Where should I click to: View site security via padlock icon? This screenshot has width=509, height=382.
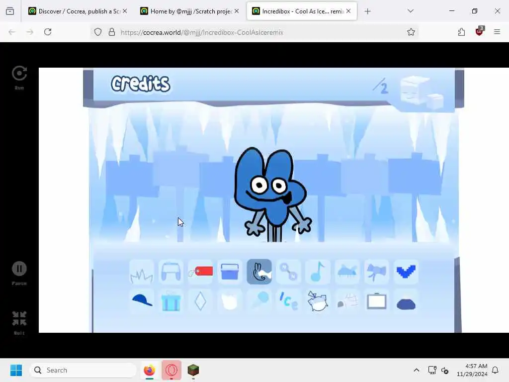(112, 32)
